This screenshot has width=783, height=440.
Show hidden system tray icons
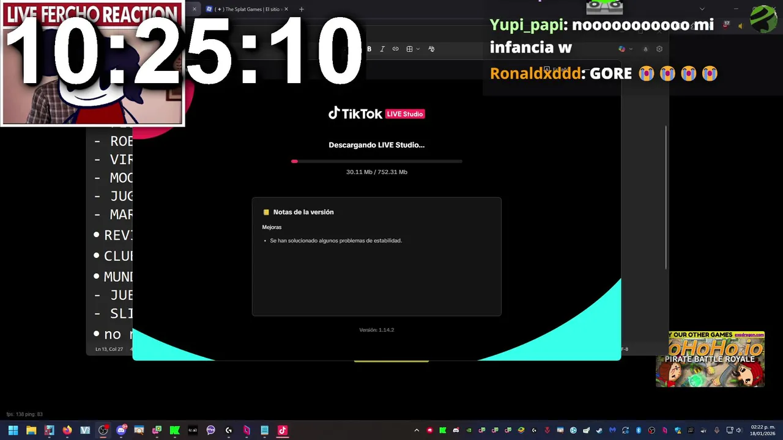tap(417, 430)
